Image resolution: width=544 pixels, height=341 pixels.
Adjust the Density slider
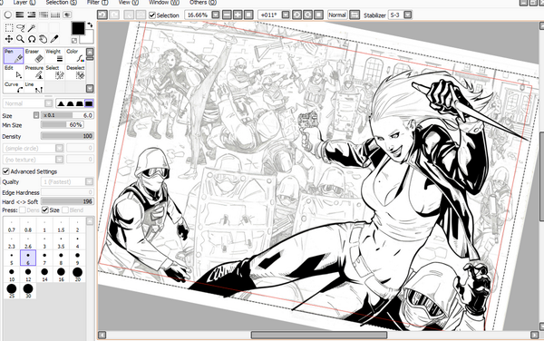[67, 136]
